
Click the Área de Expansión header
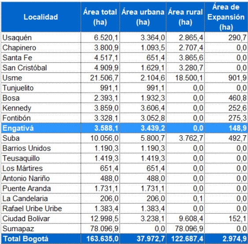pos(226,17)
